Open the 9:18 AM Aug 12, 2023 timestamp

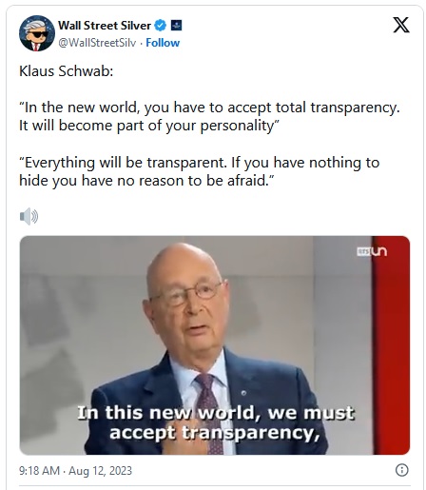pos(75,470)
